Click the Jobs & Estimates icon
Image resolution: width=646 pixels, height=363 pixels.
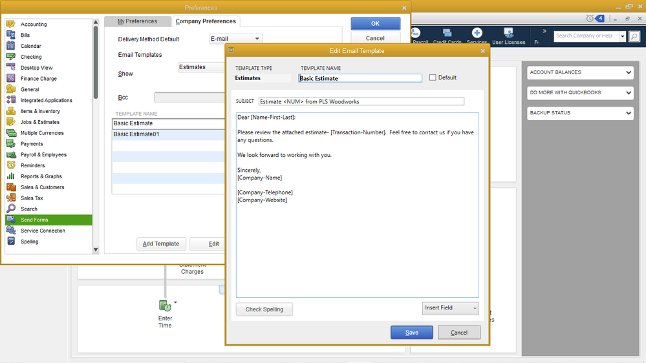pyautogui.click(x=11, y=122)
